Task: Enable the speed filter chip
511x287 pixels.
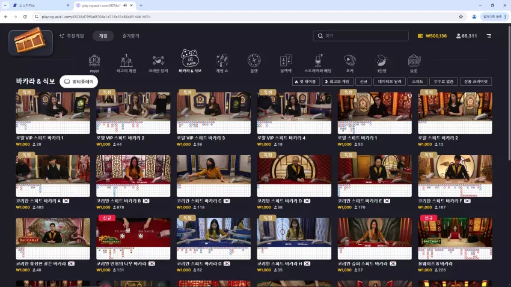Action: point(417,81)
